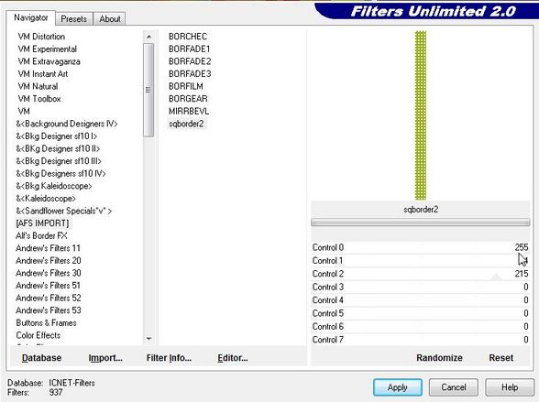This screenshot has width=539, height=402.
Task: Select the Navigator tab
Action: pyautogui.click(x=30, y=17)
